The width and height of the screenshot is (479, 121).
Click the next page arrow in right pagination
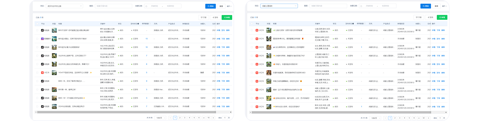pyautogui.click(x=428, y=118)
